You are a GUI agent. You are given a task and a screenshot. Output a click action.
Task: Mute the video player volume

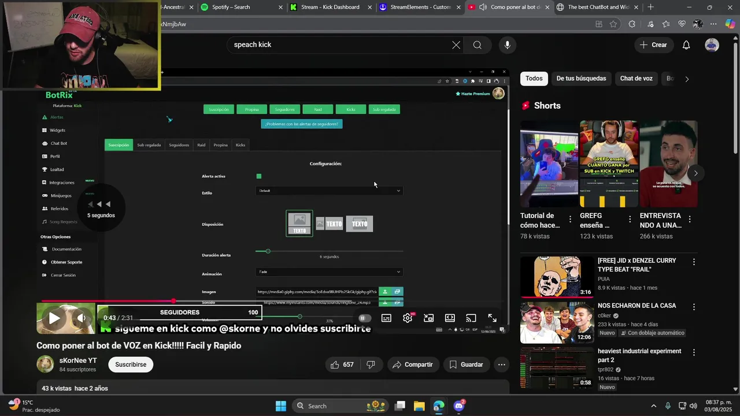[x=82, y=318]
